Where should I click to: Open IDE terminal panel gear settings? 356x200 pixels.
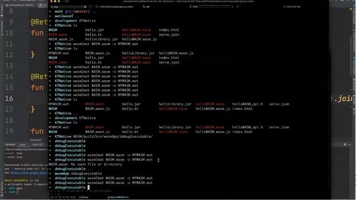(x=345, y=144)
